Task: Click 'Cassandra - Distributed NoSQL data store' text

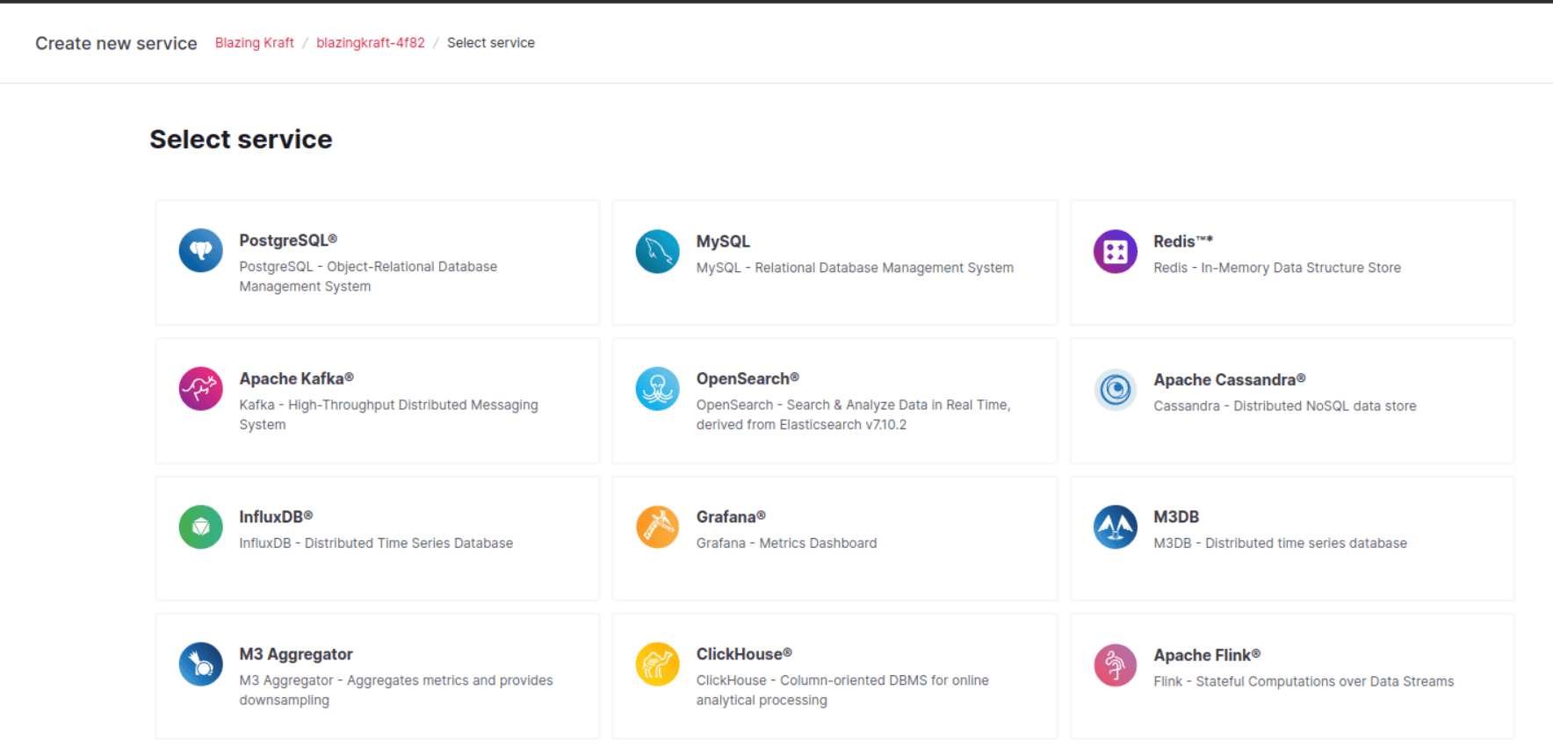Action: click(1285, 406)
